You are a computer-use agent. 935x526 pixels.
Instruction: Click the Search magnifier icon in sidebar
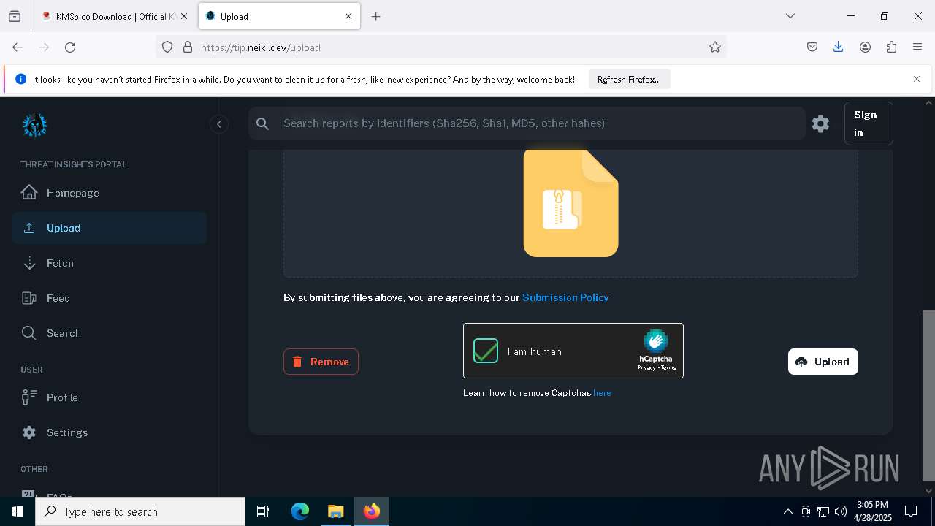point(29,333)
